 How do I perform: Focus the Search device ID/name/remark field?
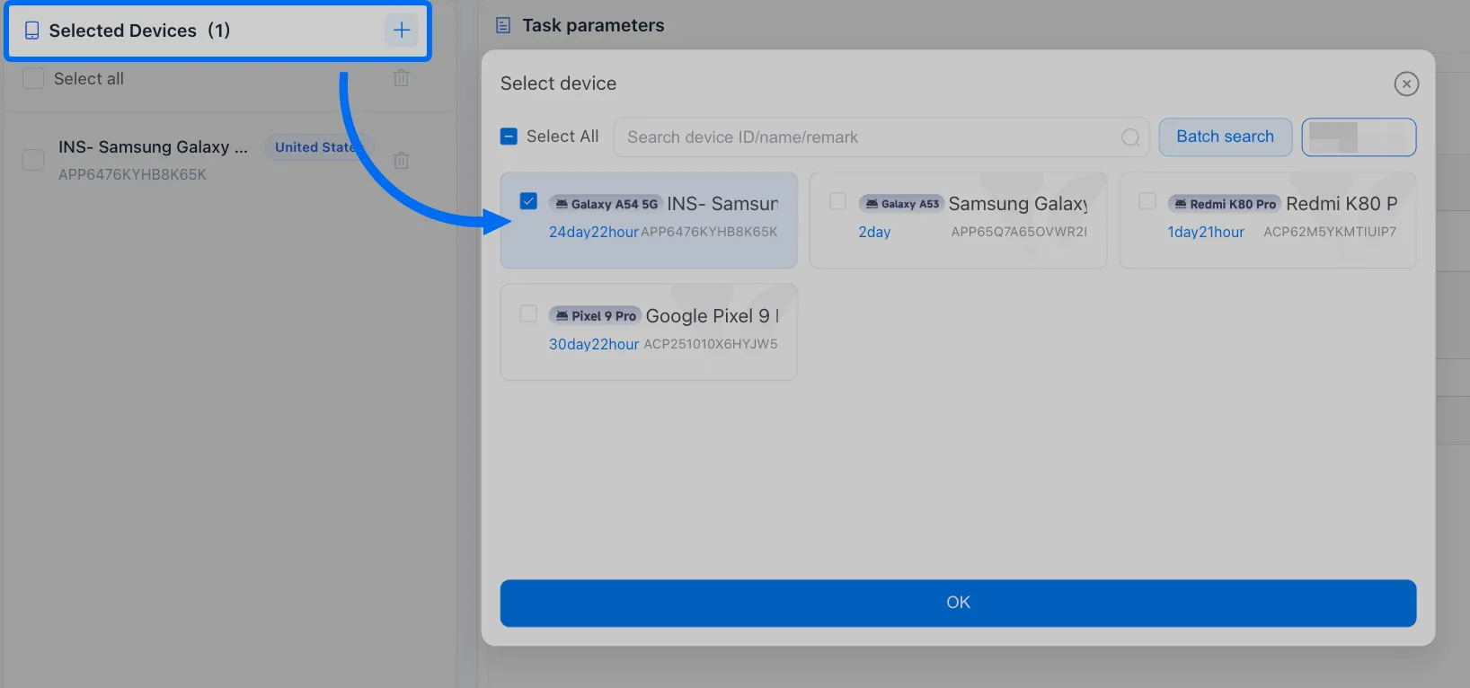881,137
